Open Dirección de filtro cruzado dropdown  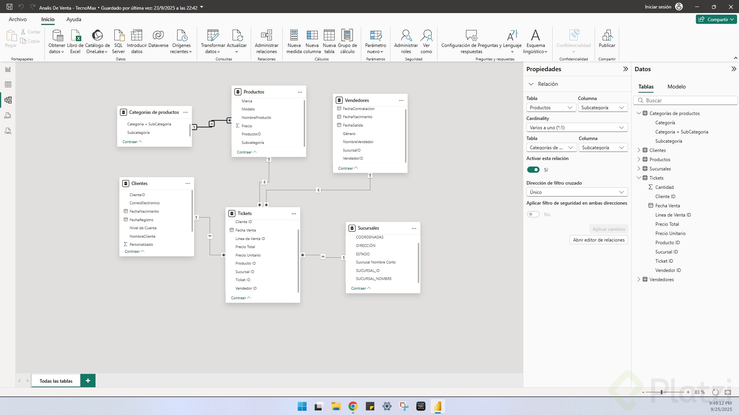click(x=576, y=192)
